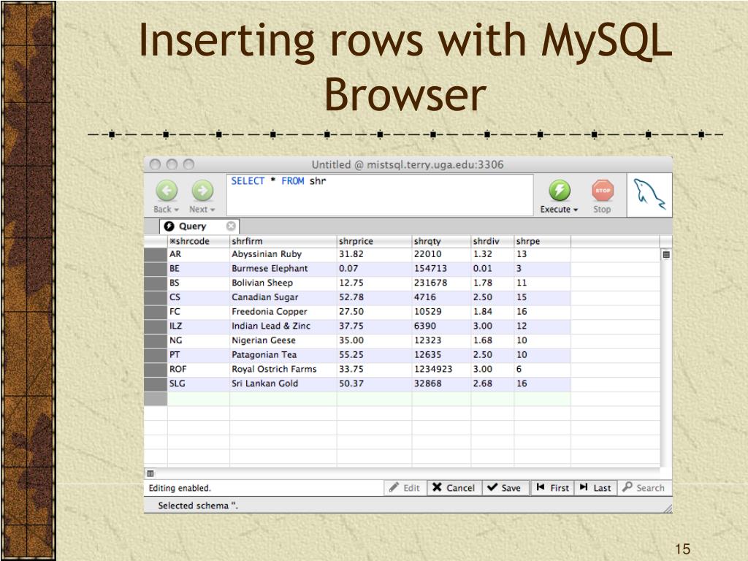Select the row marker for the SLG row
The height and width of the screenshot is (561, 748).
point(156,384)
